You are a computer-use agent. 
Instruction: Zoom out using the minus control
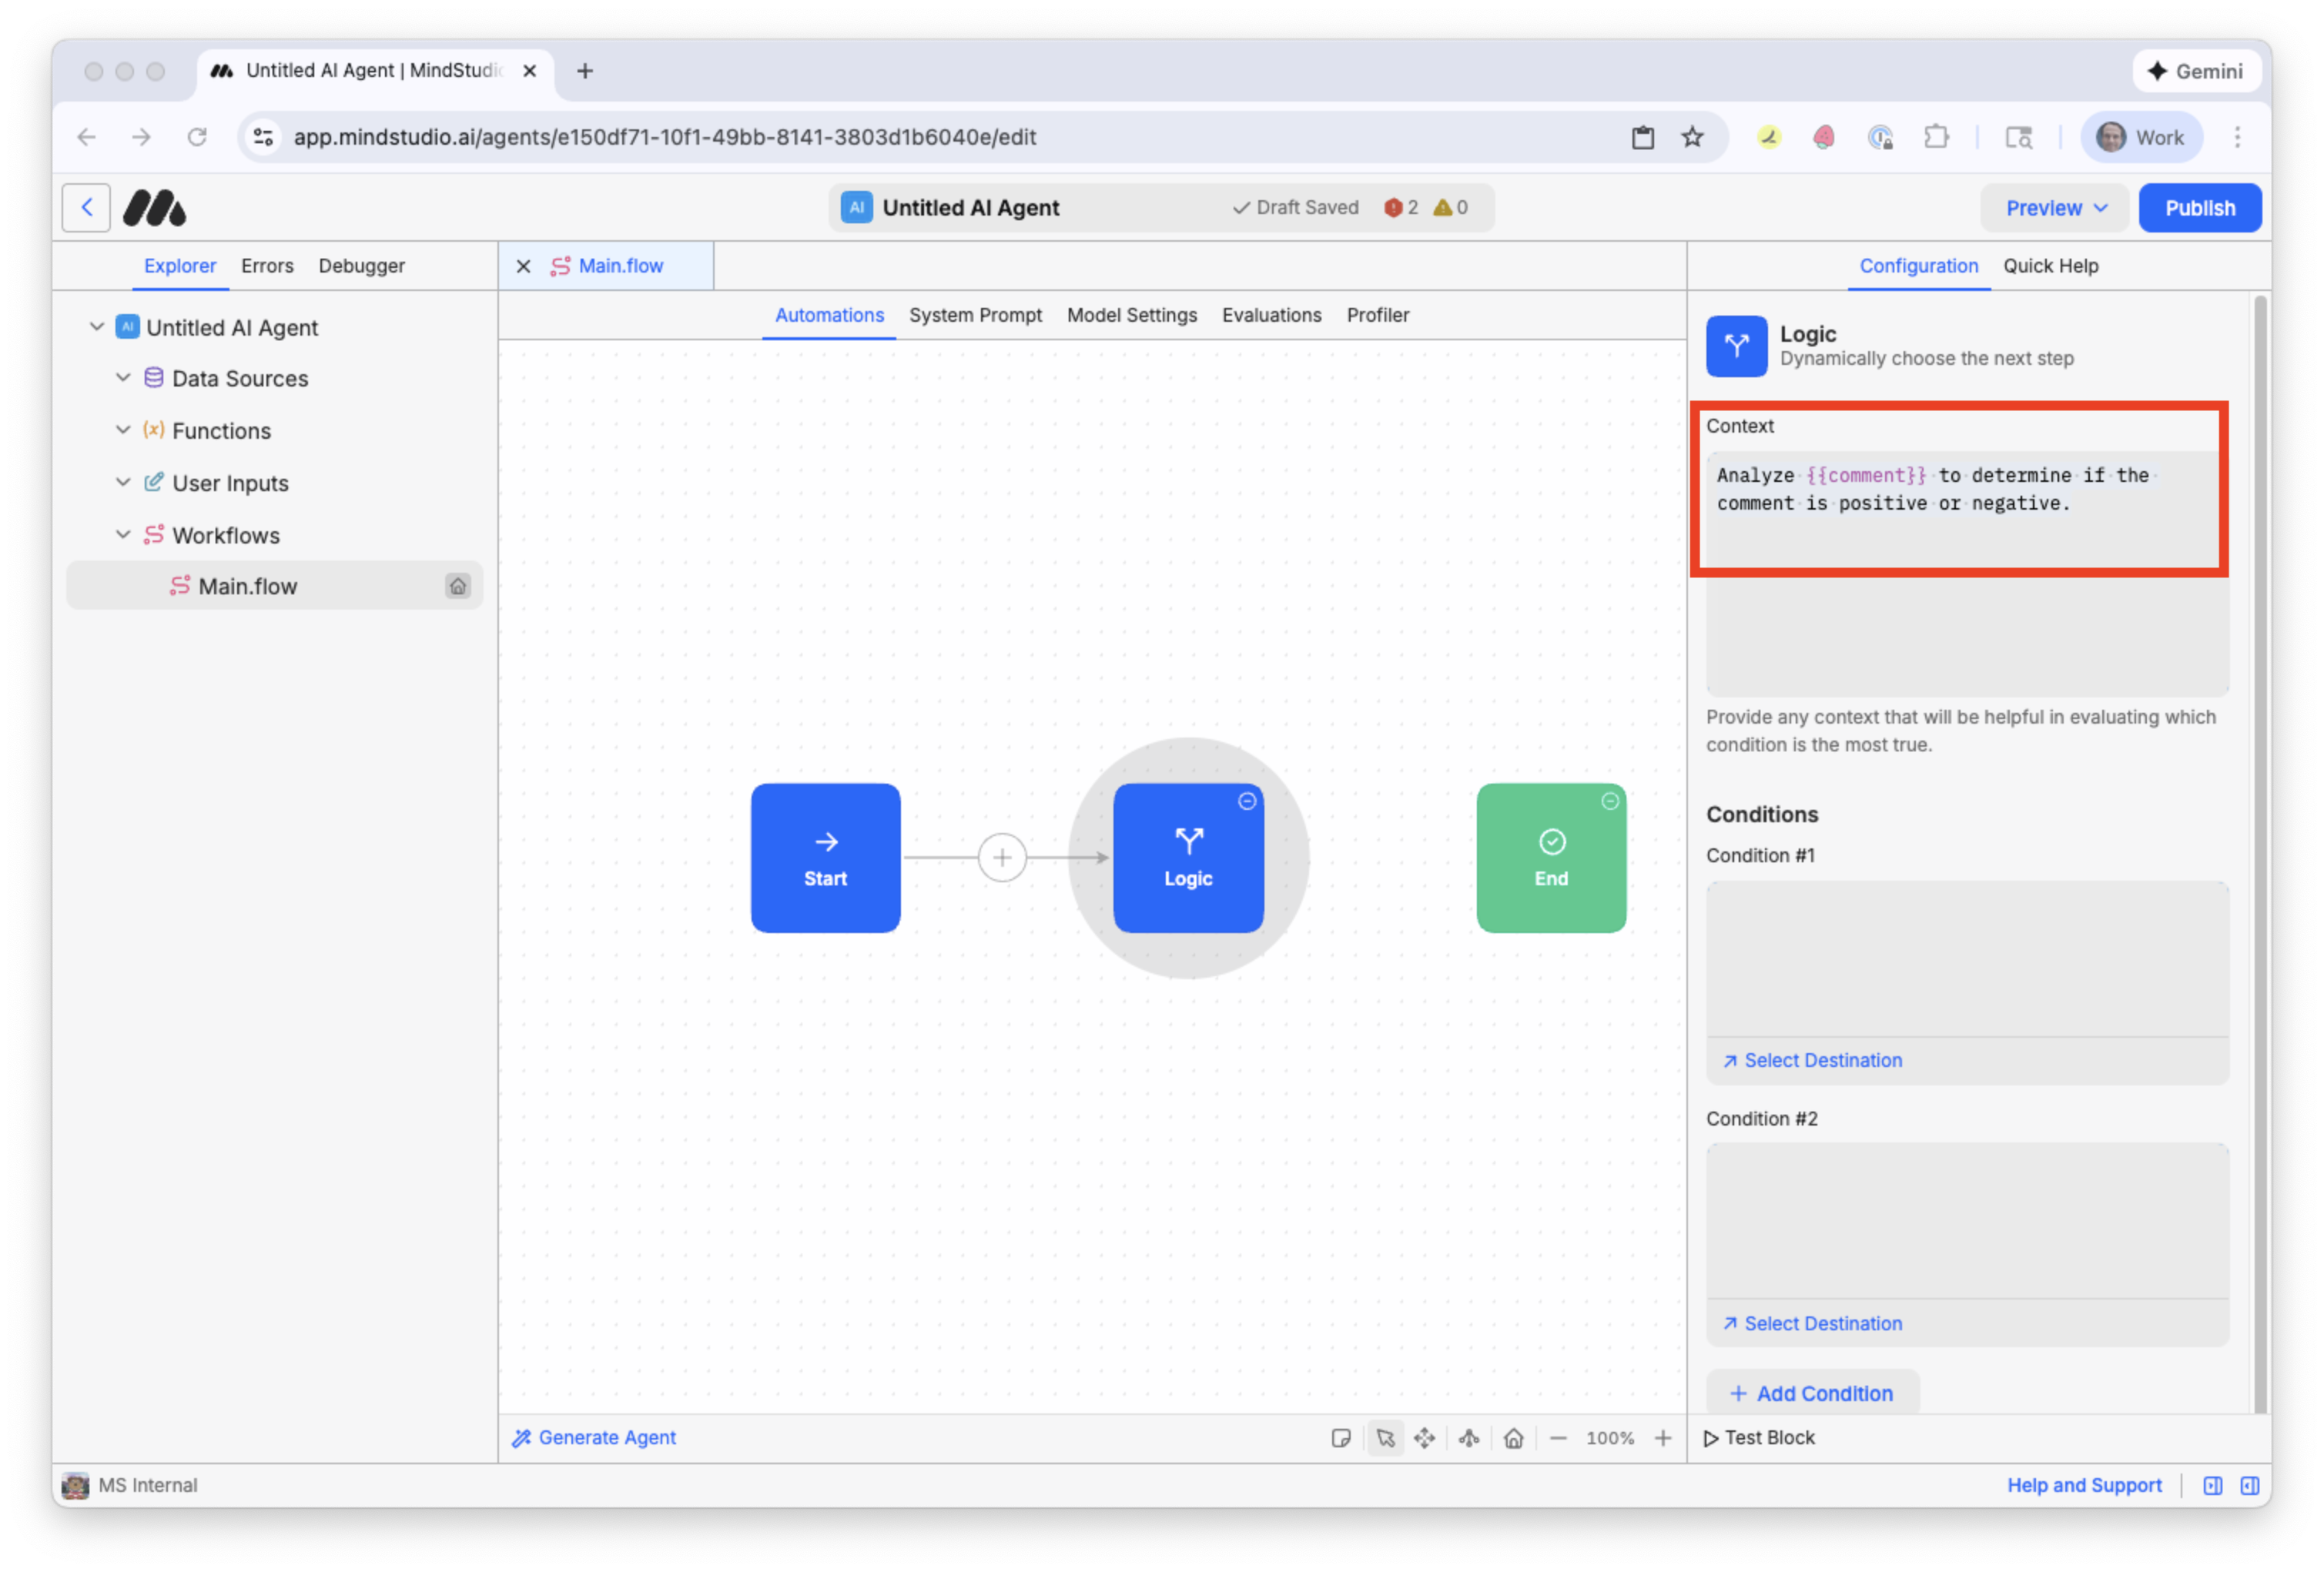[1558, 1438]
